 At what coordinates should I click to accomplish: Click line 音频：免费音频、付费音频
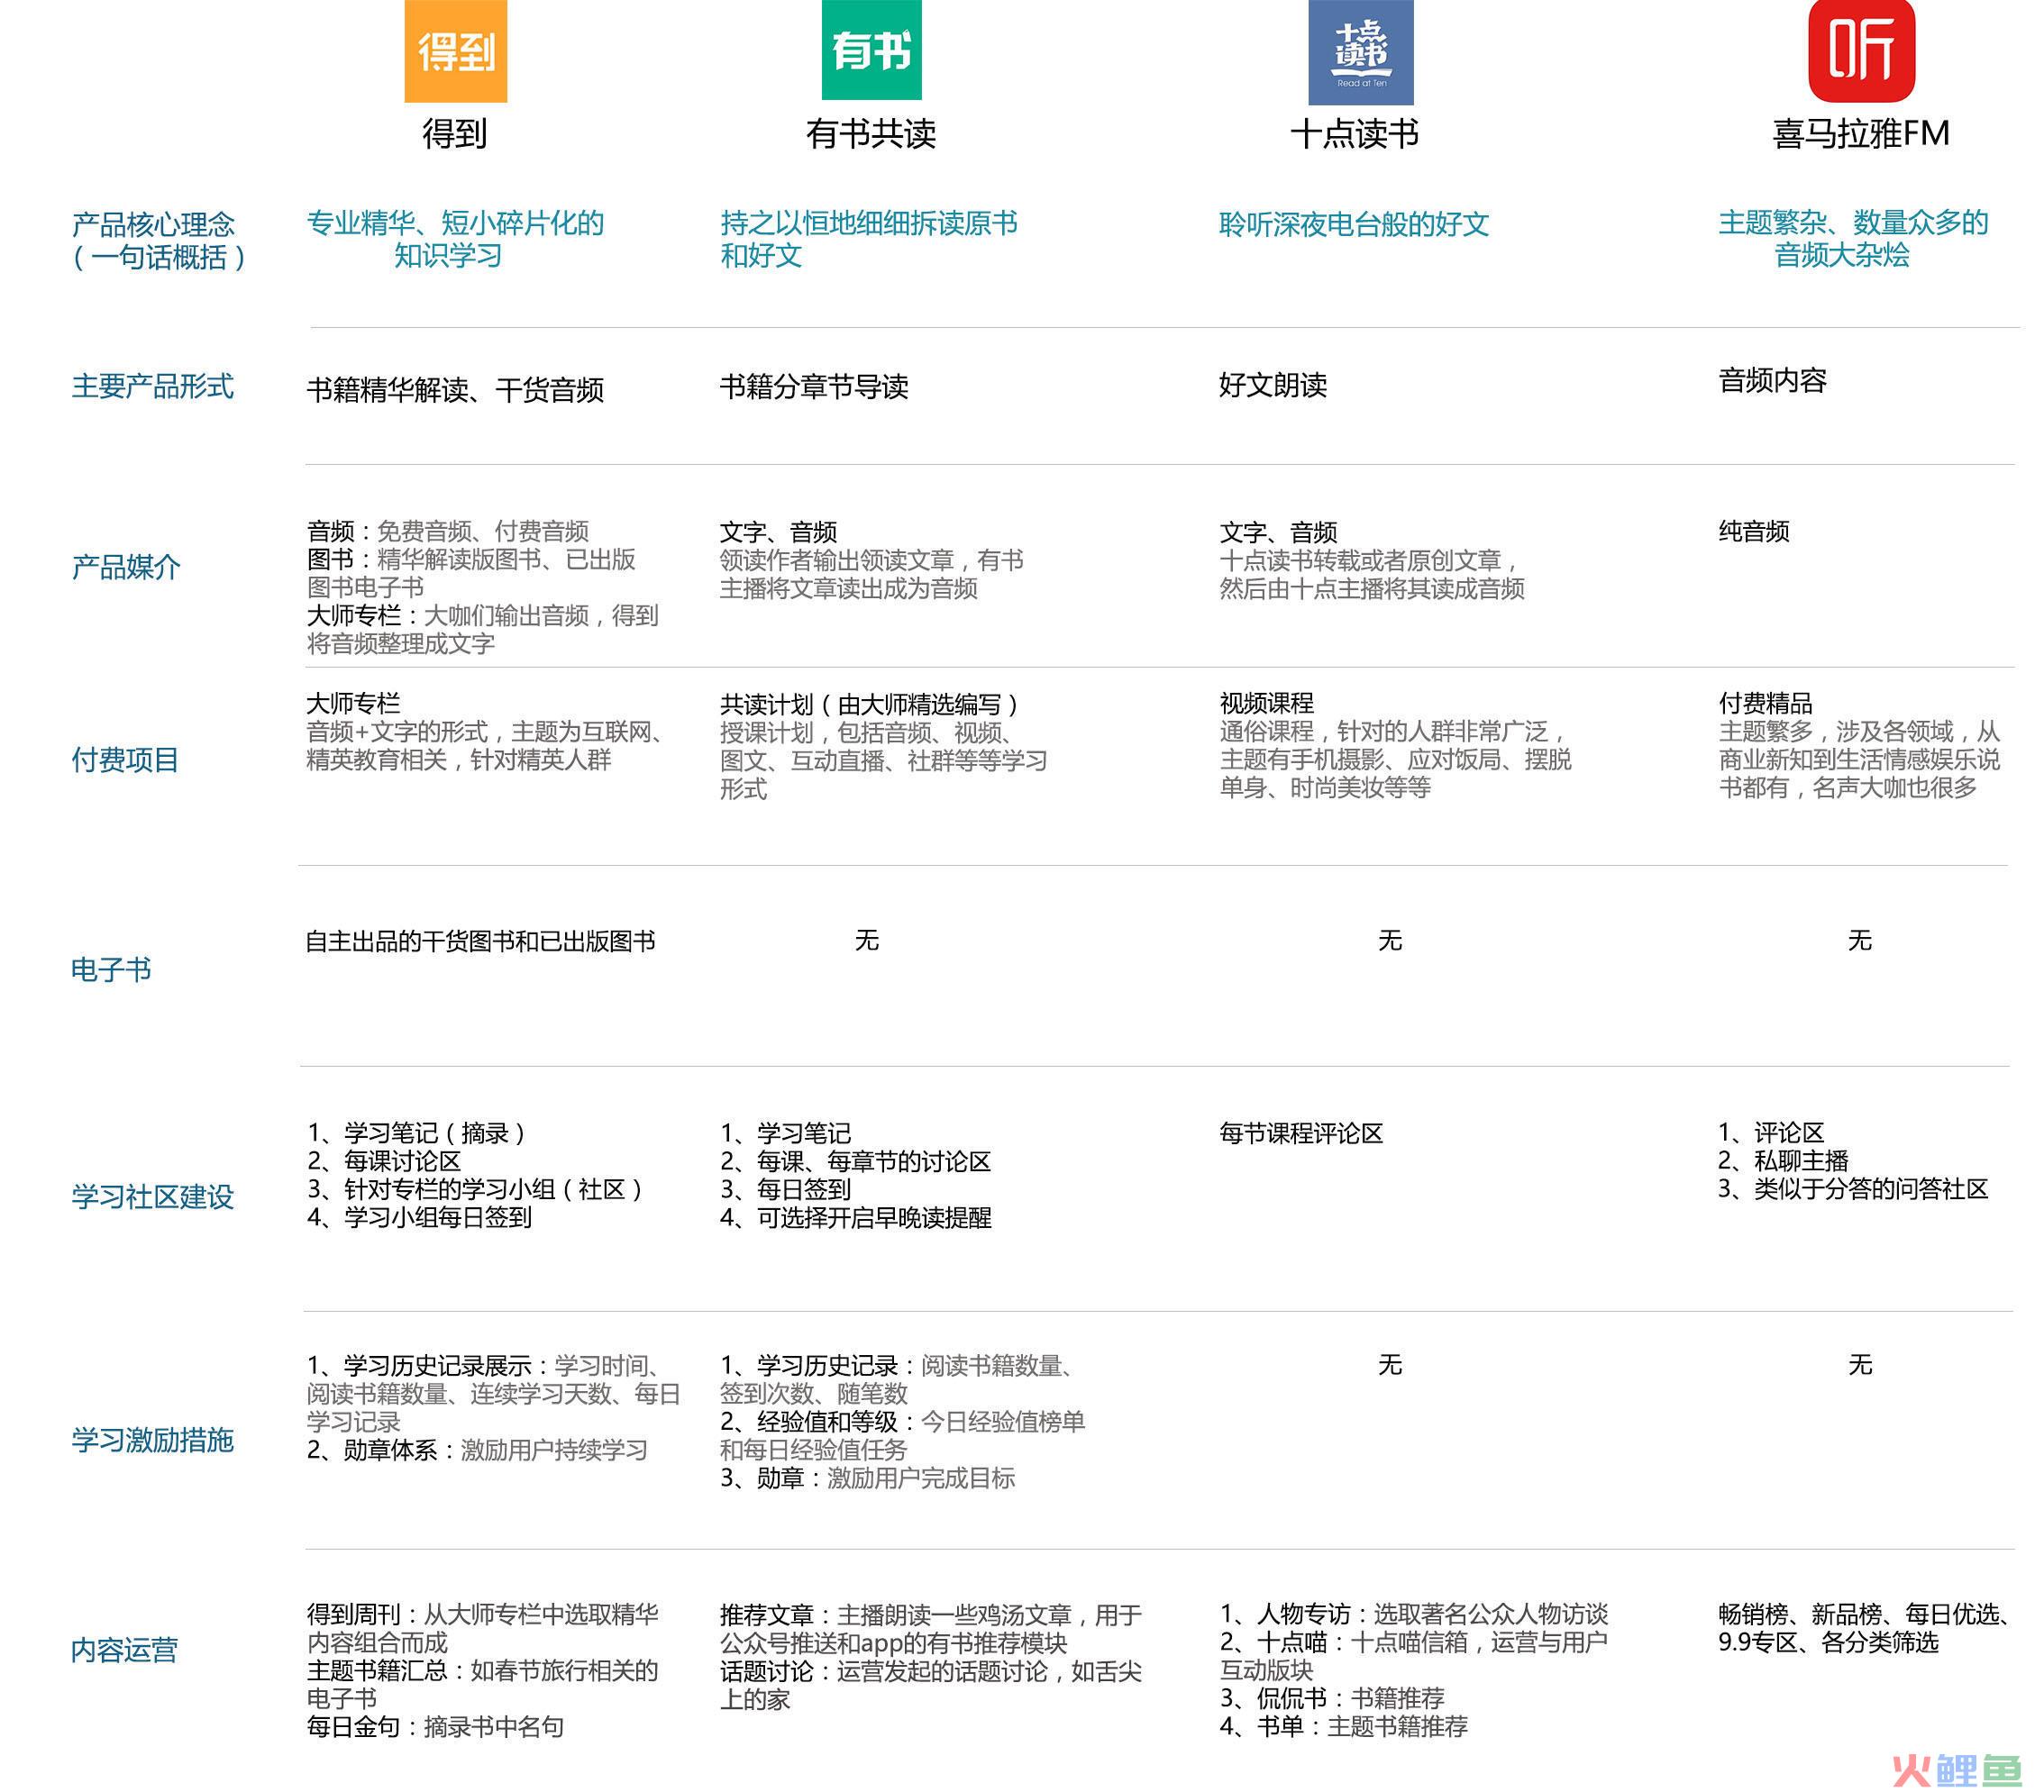point(448,531)
